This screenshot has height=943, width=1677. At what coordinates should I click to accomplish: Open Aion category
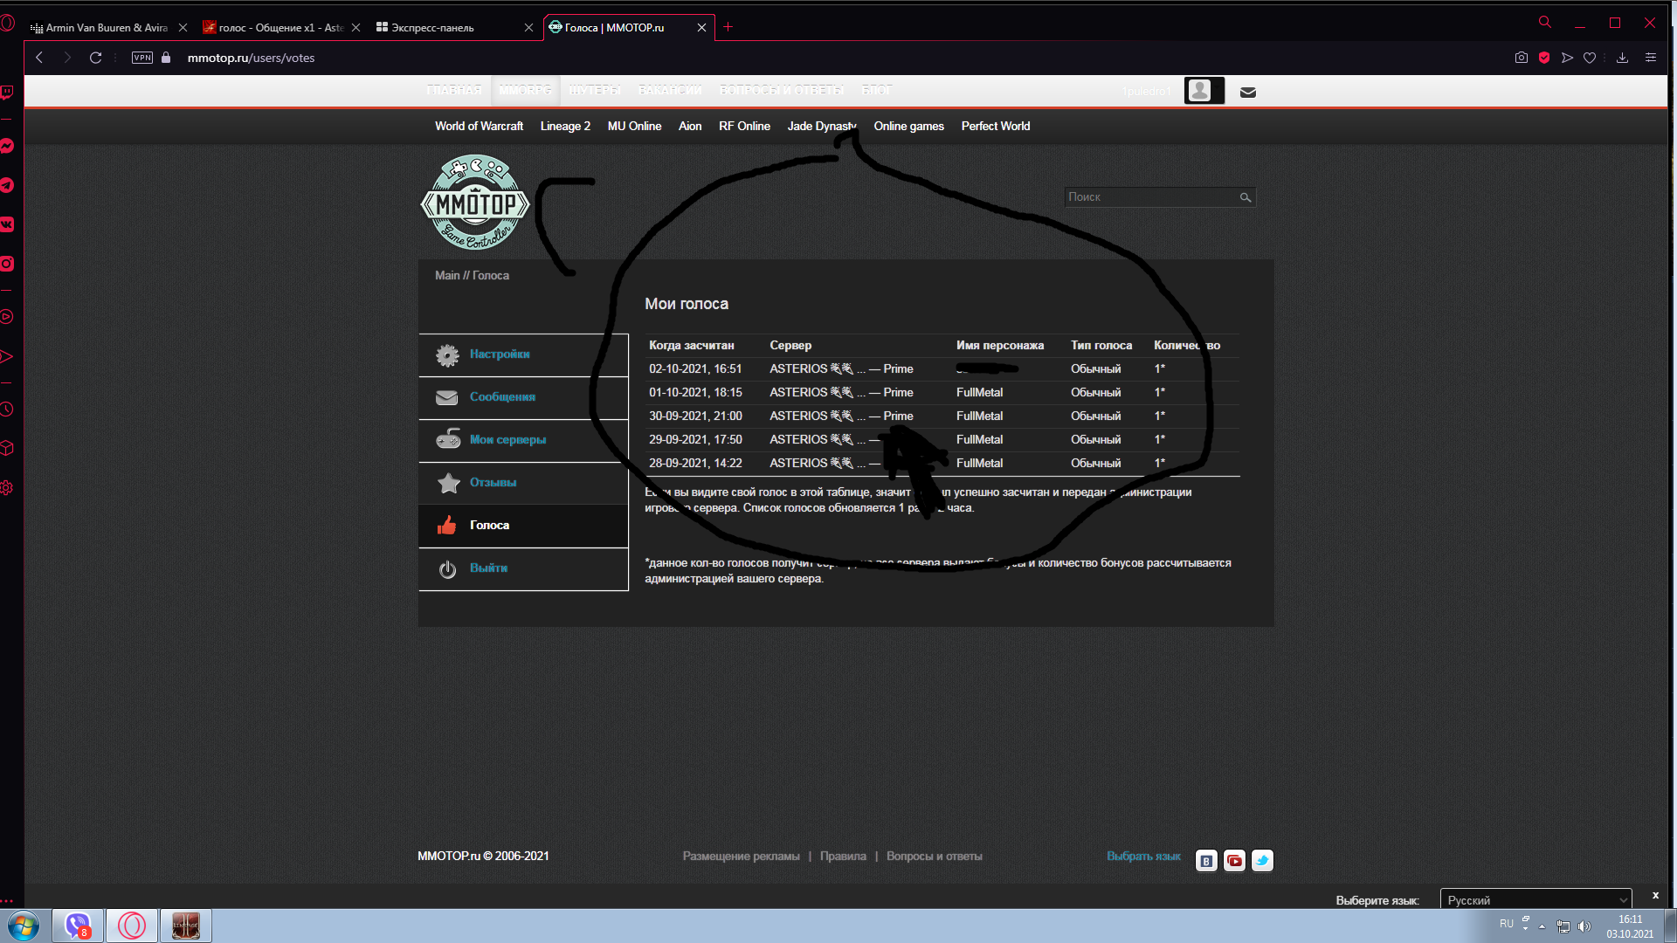(x=690, y=126)
